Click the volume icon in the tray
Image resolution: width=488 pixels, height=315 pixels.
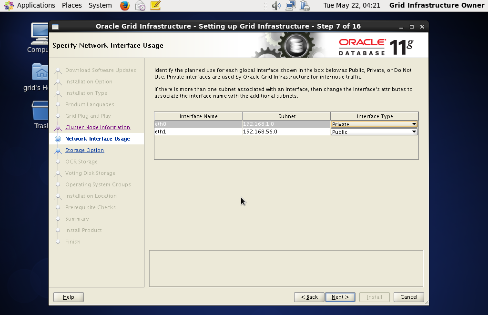[276, 6]
